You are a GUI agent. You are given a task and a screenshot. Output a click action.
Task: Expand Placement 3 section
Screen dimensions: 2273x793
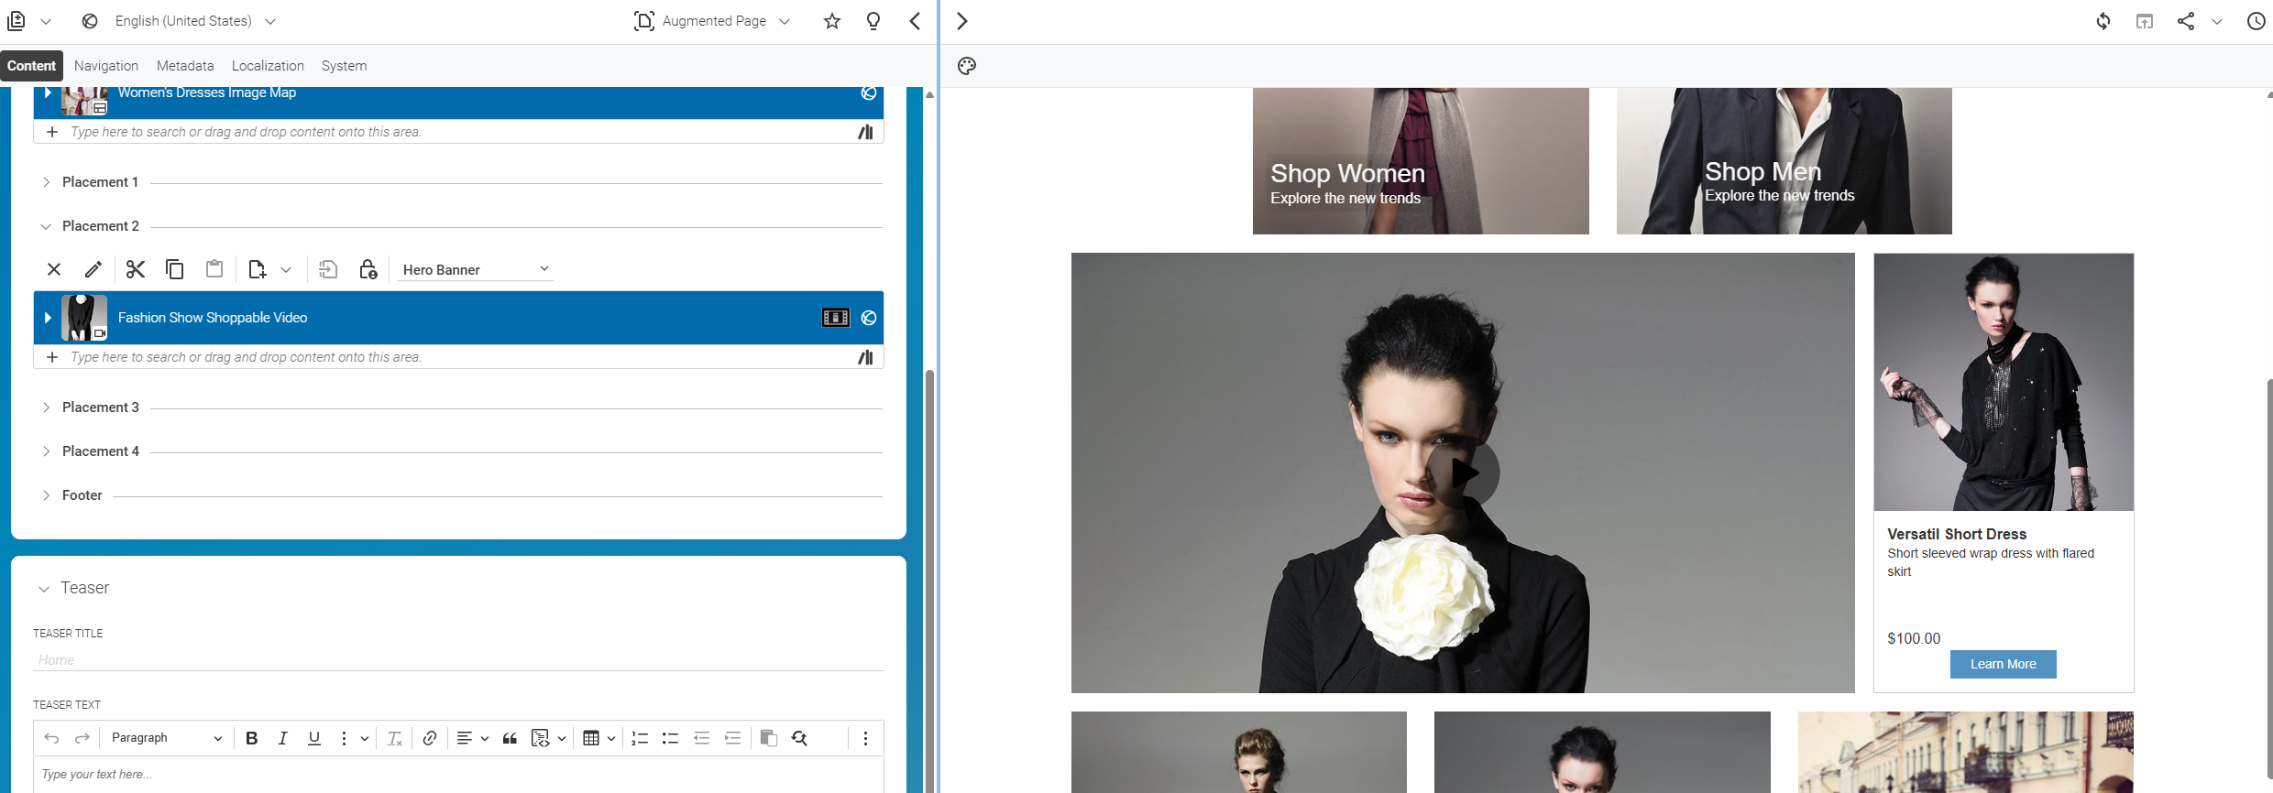(x=46, y=407)
